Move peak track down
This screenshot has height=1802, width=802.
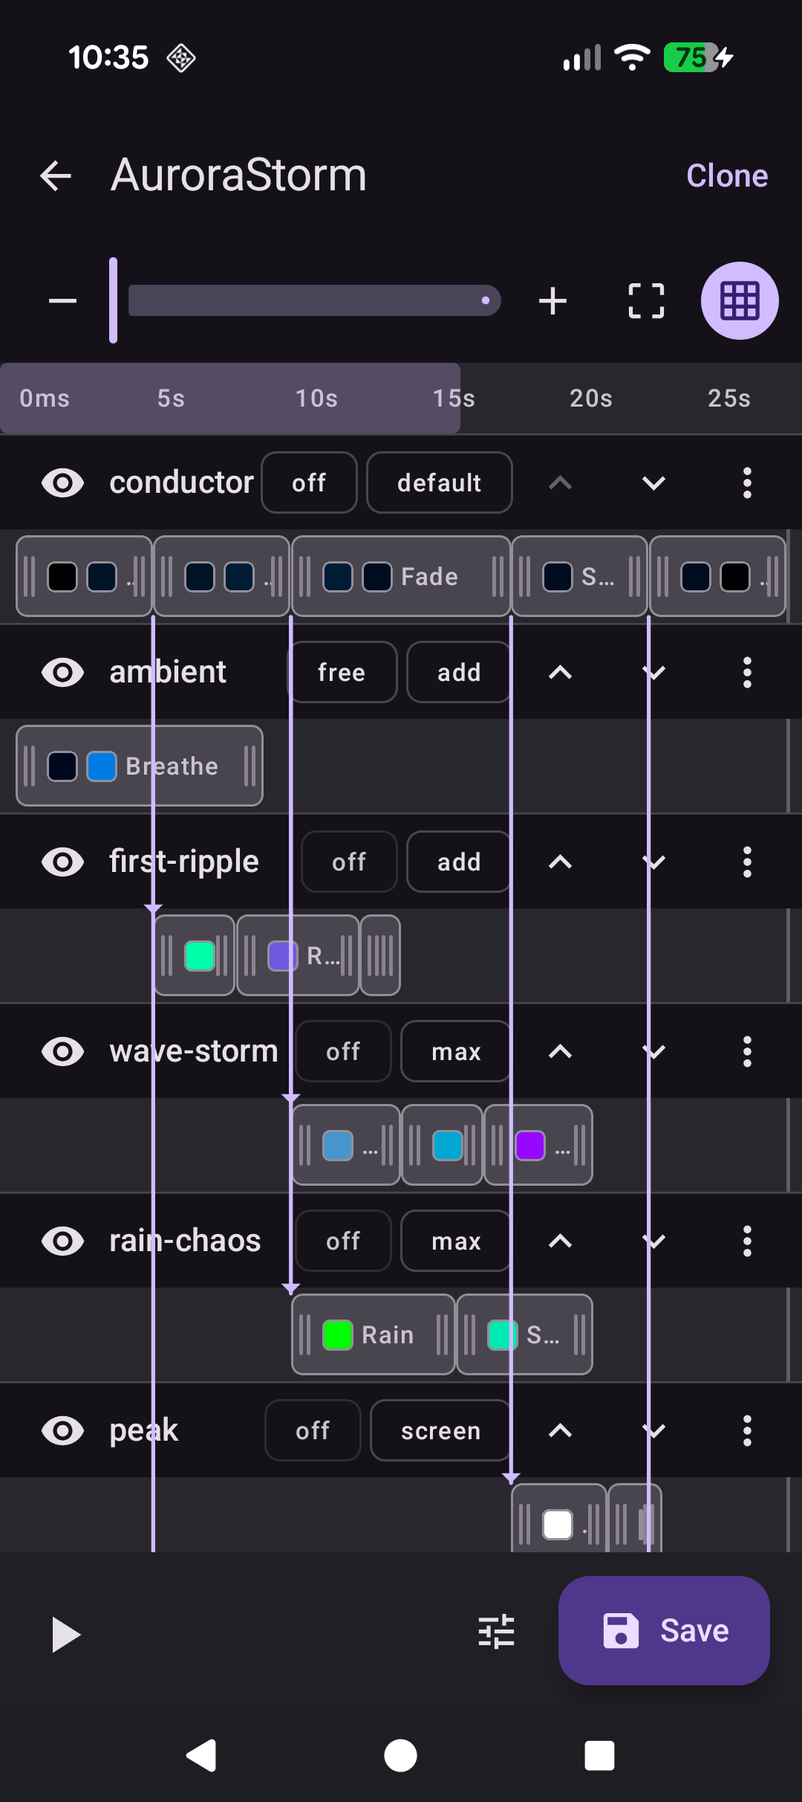tap(653, 1431)
